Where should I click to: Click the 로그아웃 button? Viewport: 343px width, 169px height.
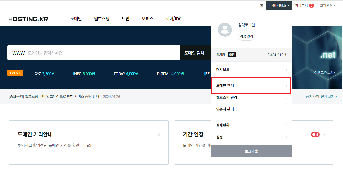[251, 151]
